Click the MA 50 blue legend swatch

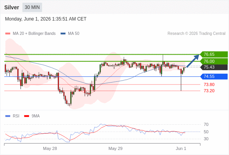pos(63,34)
